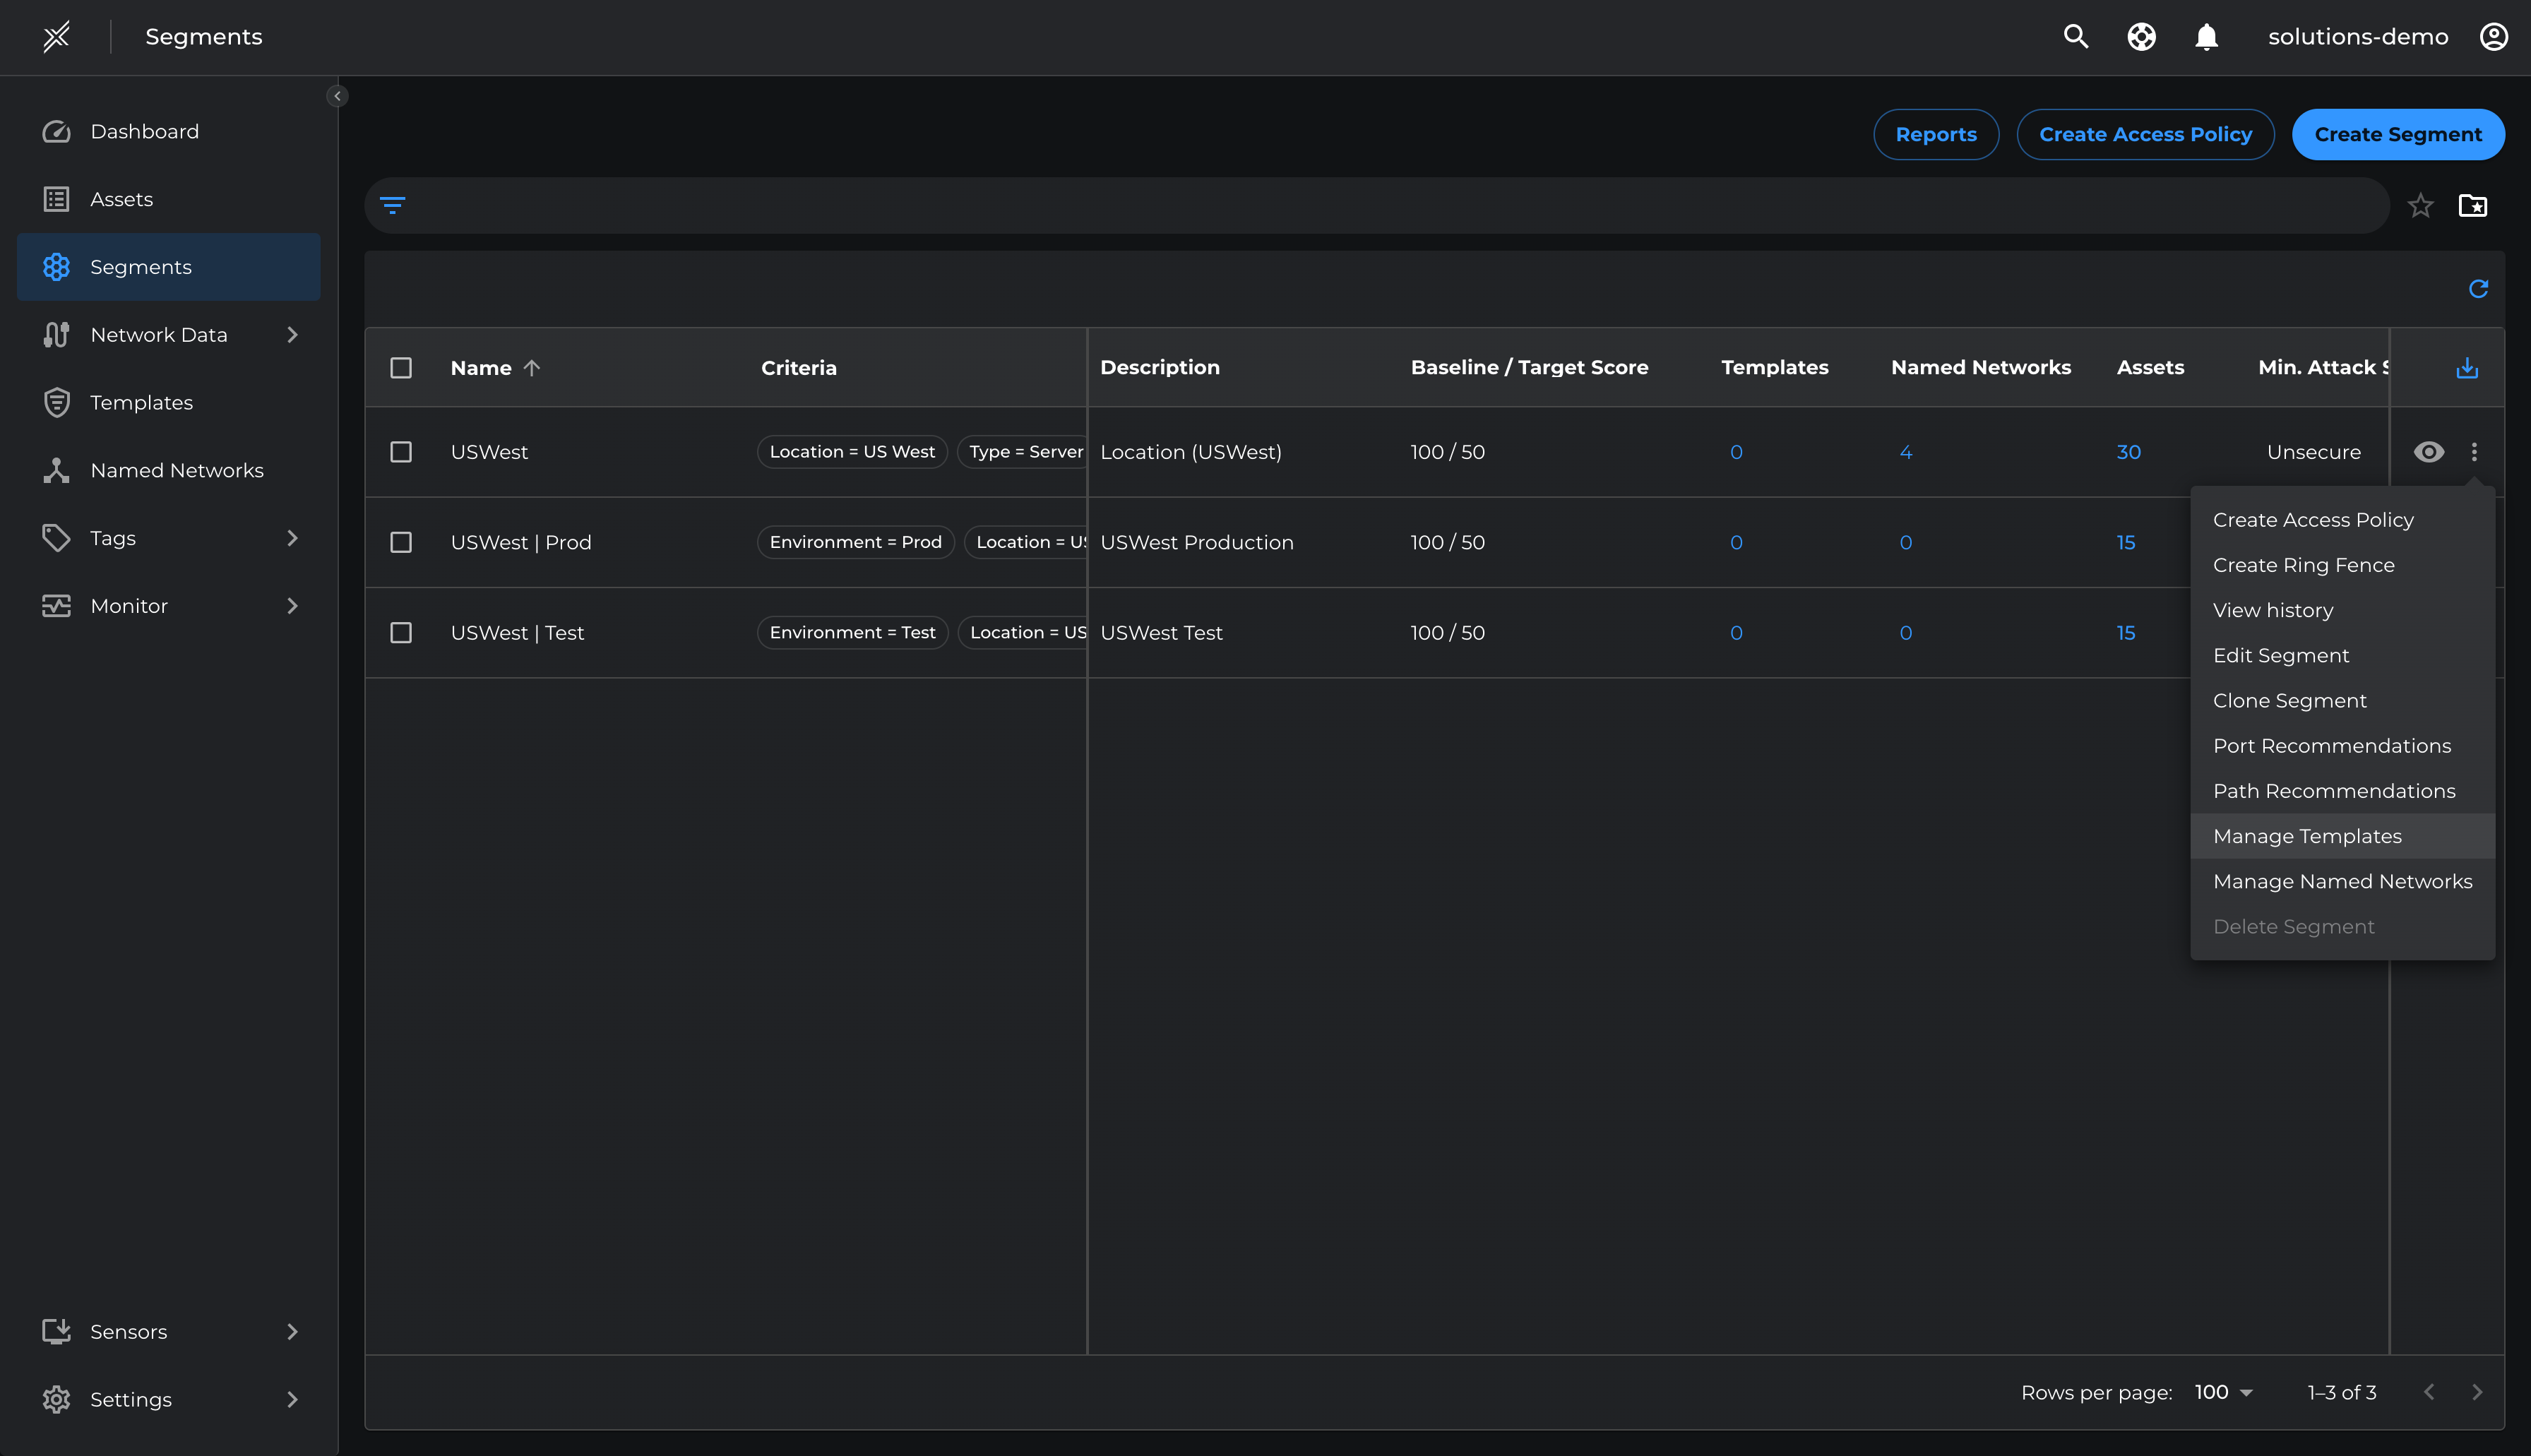The height and width of the screenshot is (1456, 2531).
Task: Open the Reports button
Action: click(x=1935, y=134)
